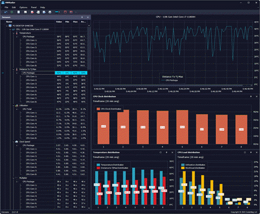Click the blue Temperature Distribution legend swatch
Image resolution: width=260 pixels, height=214 pixels.
[98, 165]
